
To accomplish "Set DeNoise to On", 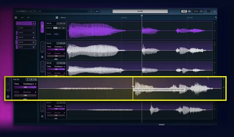I will click(x=63, y=28).
